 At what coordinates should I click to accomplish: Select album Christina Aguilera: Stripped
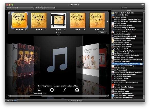(127, 57)
